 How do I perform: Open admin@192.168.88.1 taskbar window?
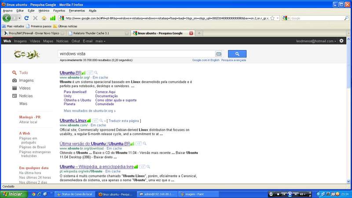(157, 194)
